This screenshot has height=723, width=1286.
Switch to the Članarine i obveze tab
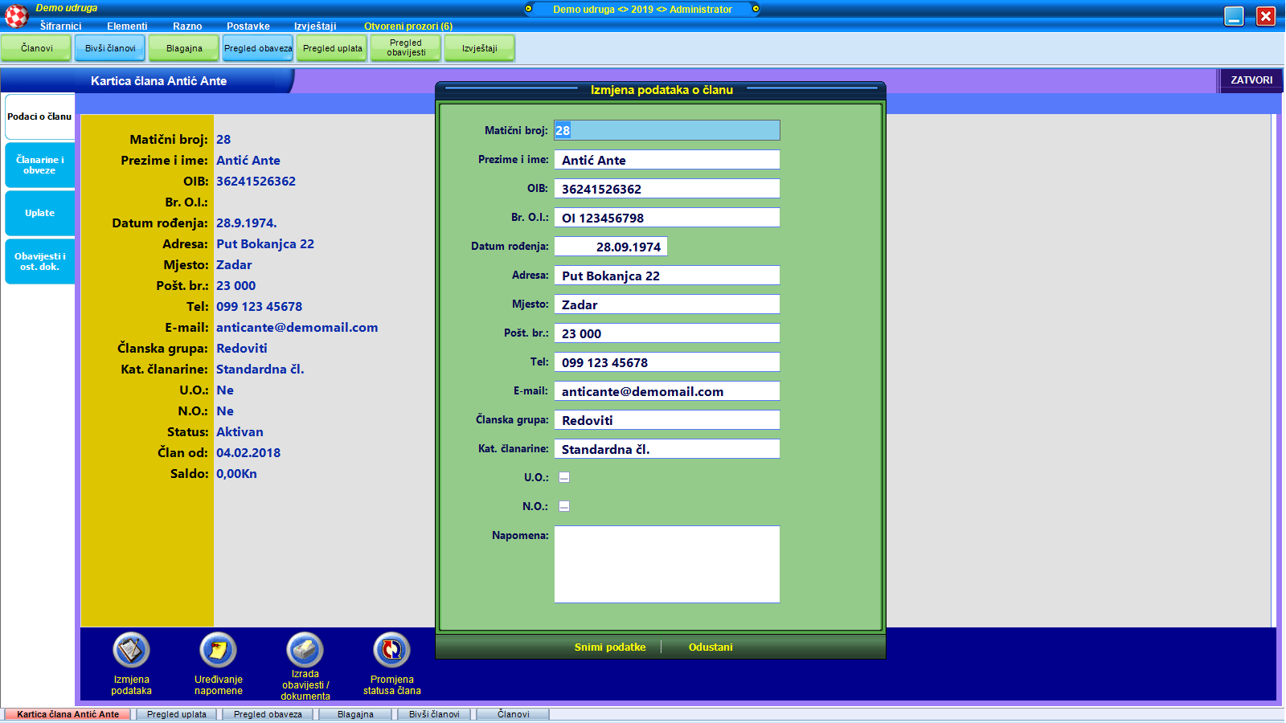click(x=39, y=165)
